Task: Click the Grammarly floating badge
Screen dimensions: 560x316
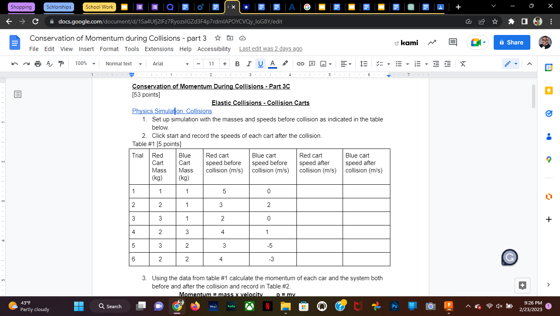Action: point(510,258)
